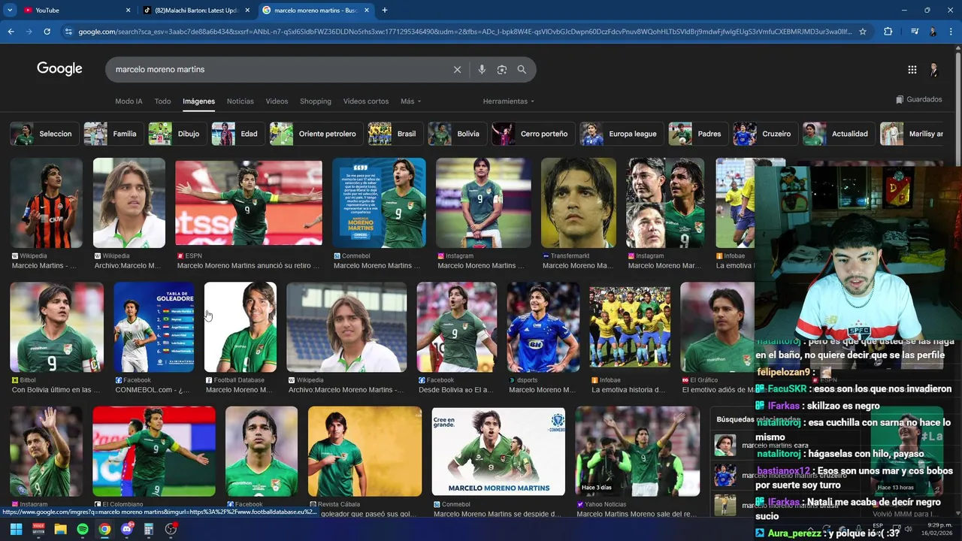
Task: Open the tab search dropdown arrow
Action: click(10, 10)
